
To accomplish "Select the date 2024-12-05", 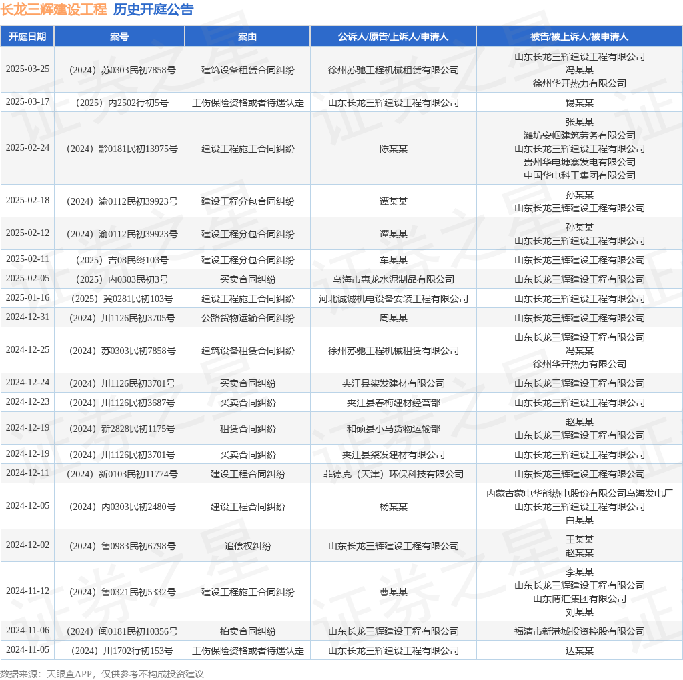I will coord(27,506).
